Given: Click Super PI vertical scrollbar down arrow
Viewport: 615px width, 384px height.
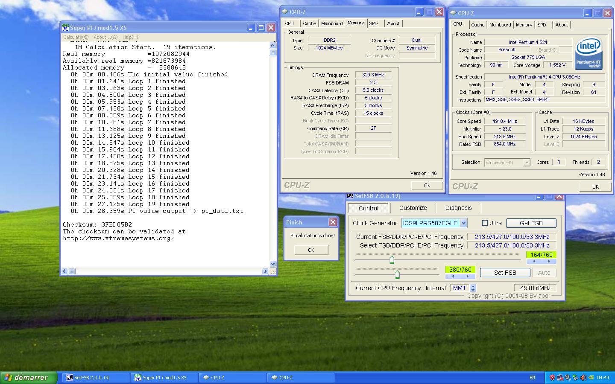Looking at the screenshot, I should (x=273, y=264).
